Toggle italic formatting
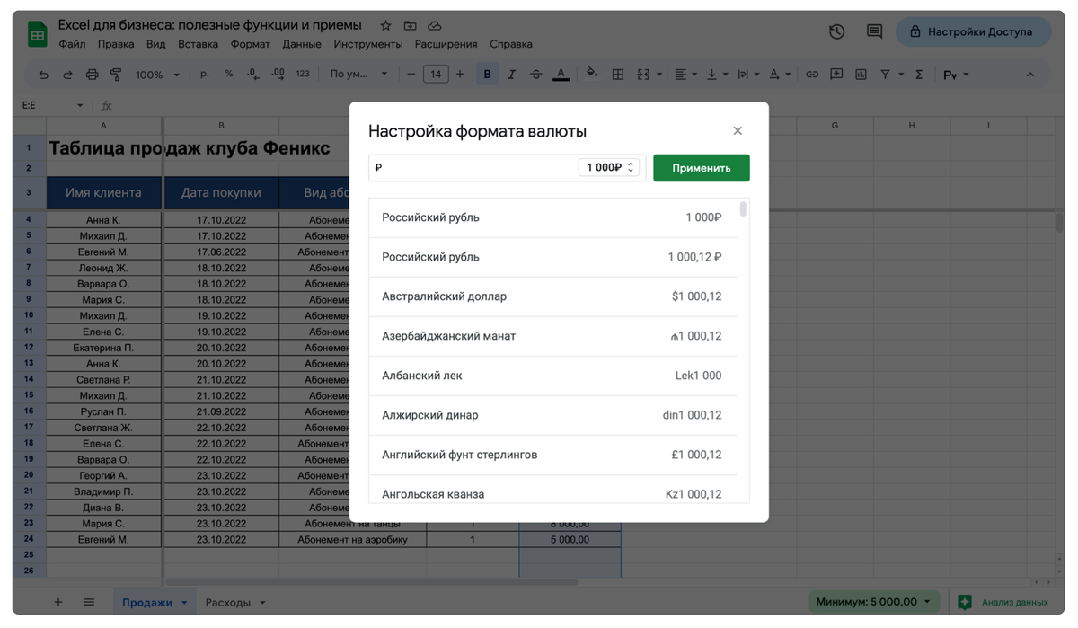Image resolution: width=1078 pixels, height=628 pixels. pos(512,75)
